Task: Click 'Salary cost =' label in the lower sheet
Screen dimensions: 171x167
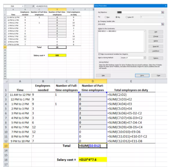Action: point(66,160)
